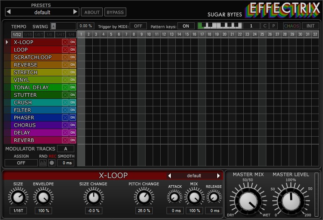Select 1/4T tempo tab
323x220 pixels.
point(60,34)
